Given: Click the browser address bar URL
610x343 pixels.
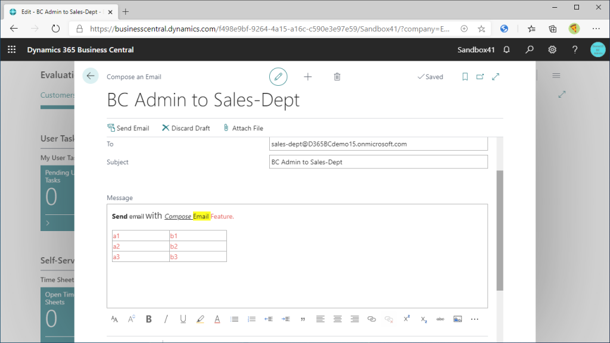Looking at the screenshot, I should click(270, 29).
